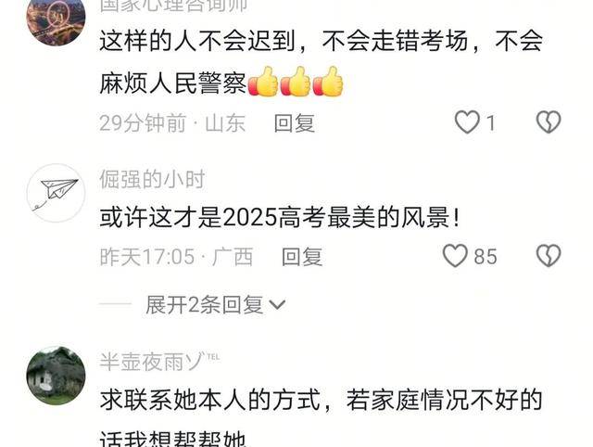
Task: Select the comment 求联系她本人的方式
Action: [x=210, y=400]
